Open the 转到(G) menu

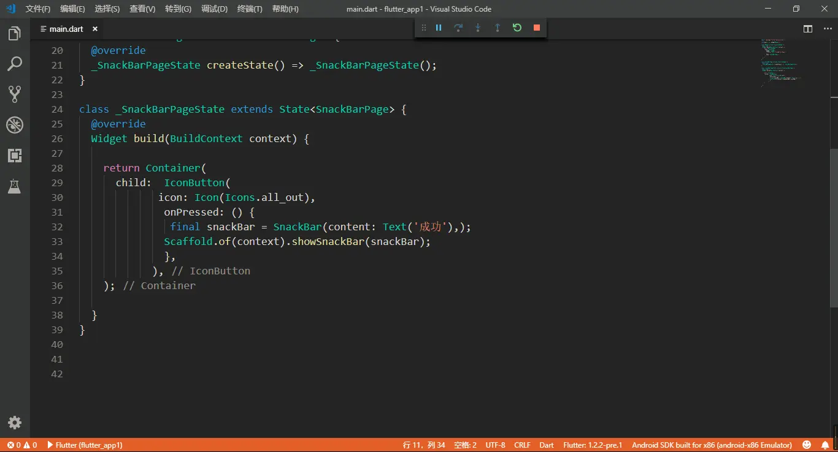[178, 9]
